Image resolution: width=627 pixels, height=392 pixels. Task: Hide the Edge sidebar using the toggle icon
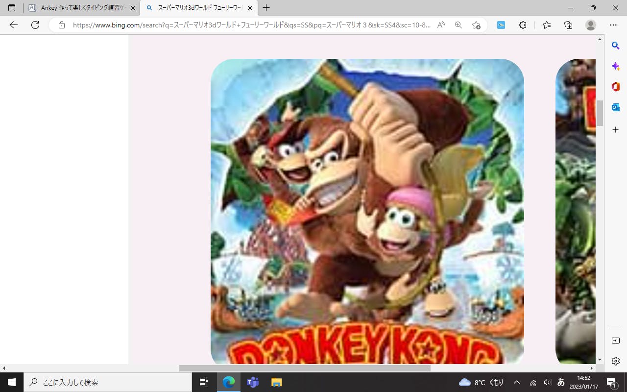(616, 341)
